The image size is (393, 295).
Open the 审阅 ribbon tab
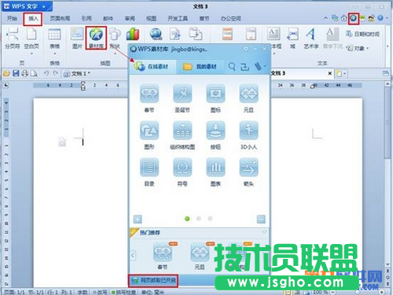tap(130, 19)
